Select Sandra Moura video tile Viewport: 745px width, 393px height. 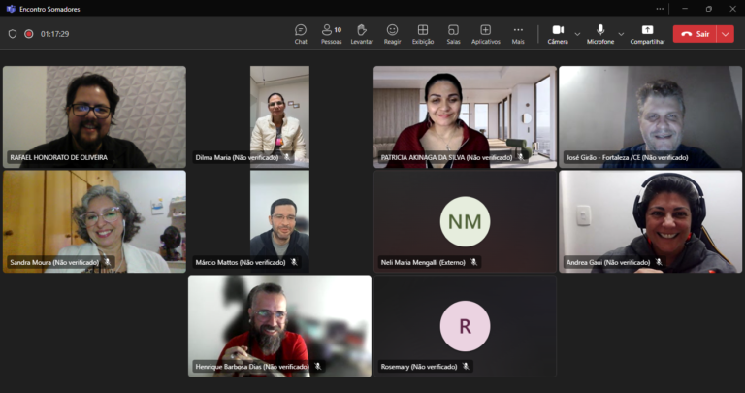(94, 221)
